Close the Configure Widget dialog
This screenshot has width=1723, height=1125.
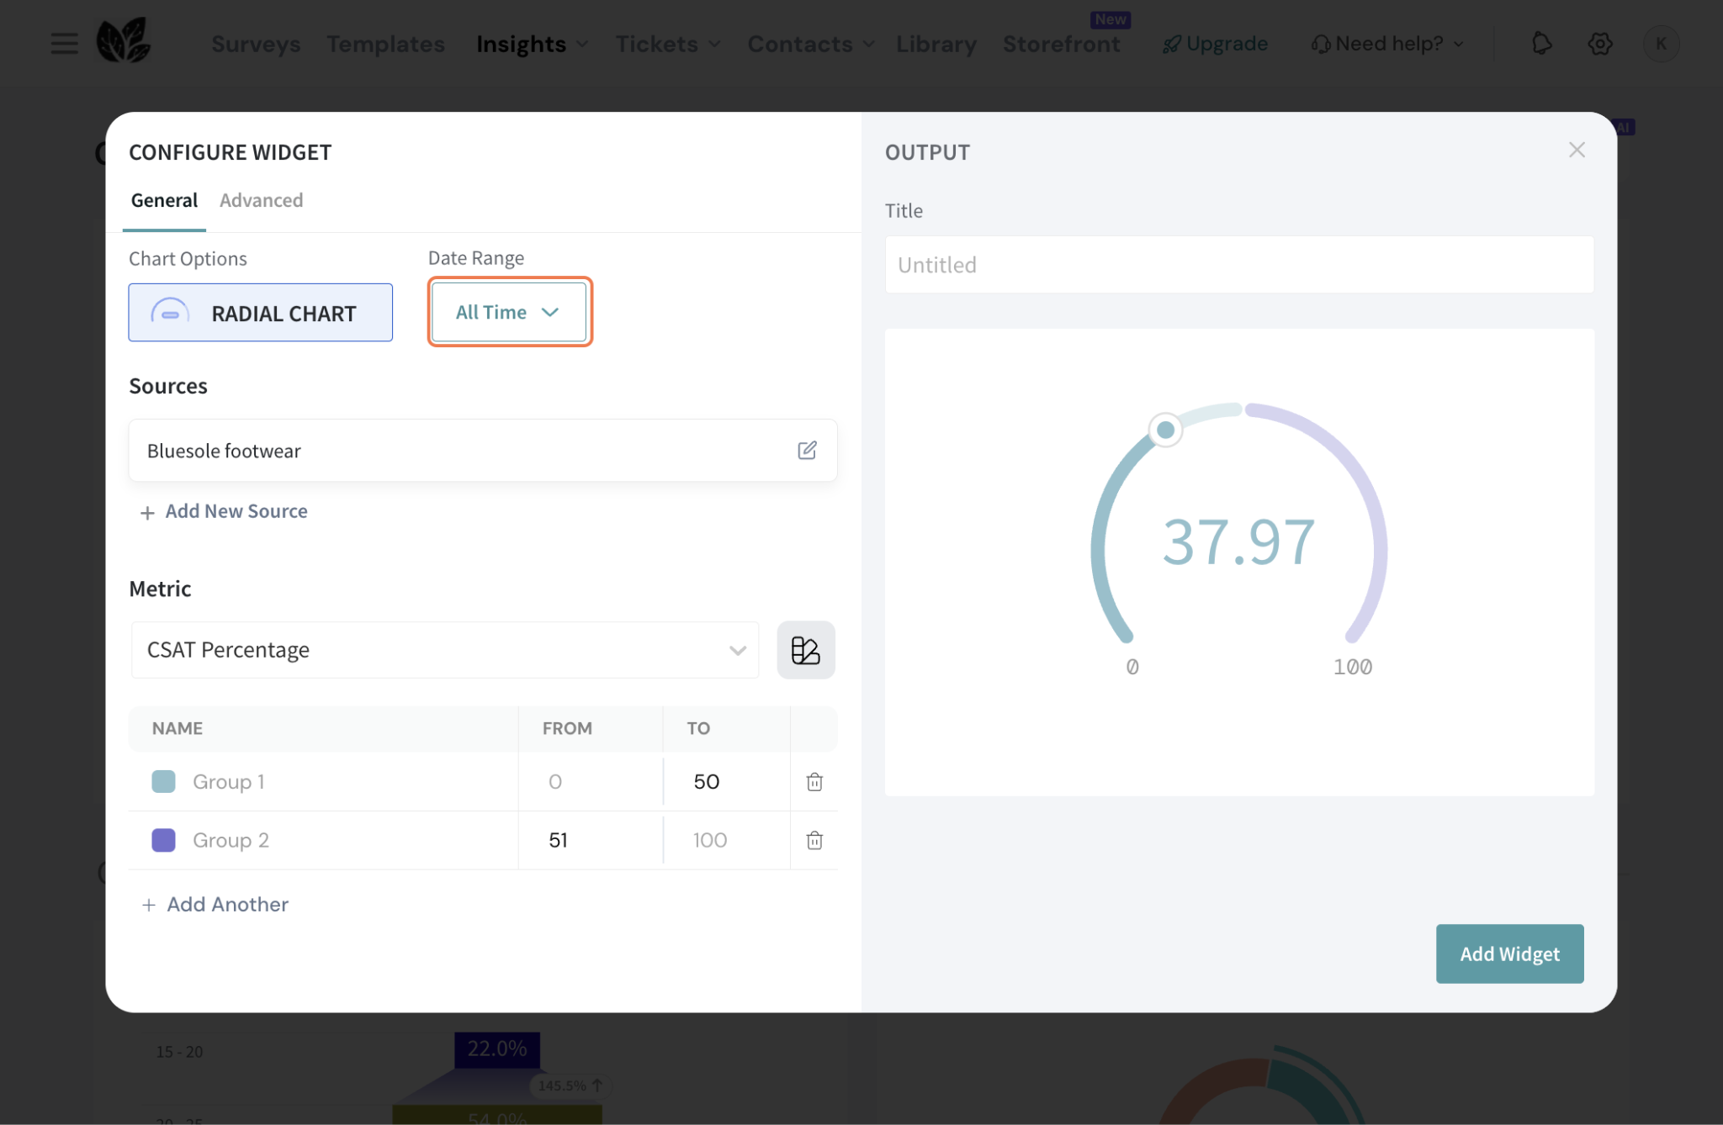coord(1577,151)
